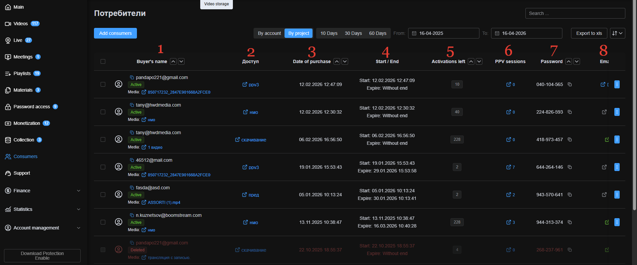Open Meetings section
The width and height of the screenshot is (637, 265).
pos(23,57)
